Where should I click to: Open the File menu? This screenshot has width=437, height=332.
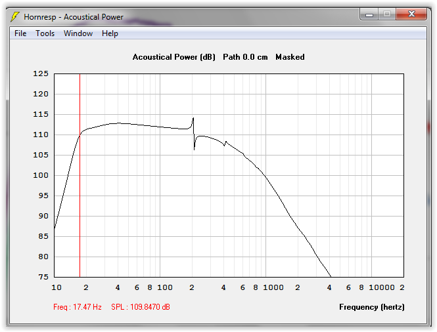(20, 33)
